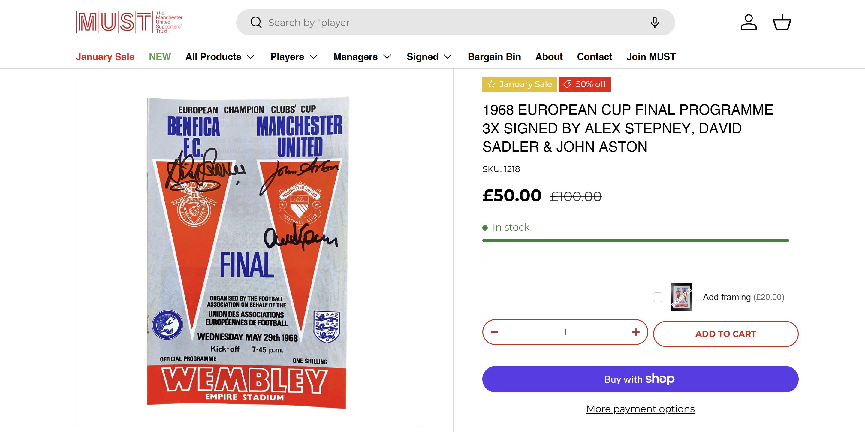The image size is (865, 432).
Task: Click the MUST logo in header
Action: pyautogui.click(x=129, y=22)
